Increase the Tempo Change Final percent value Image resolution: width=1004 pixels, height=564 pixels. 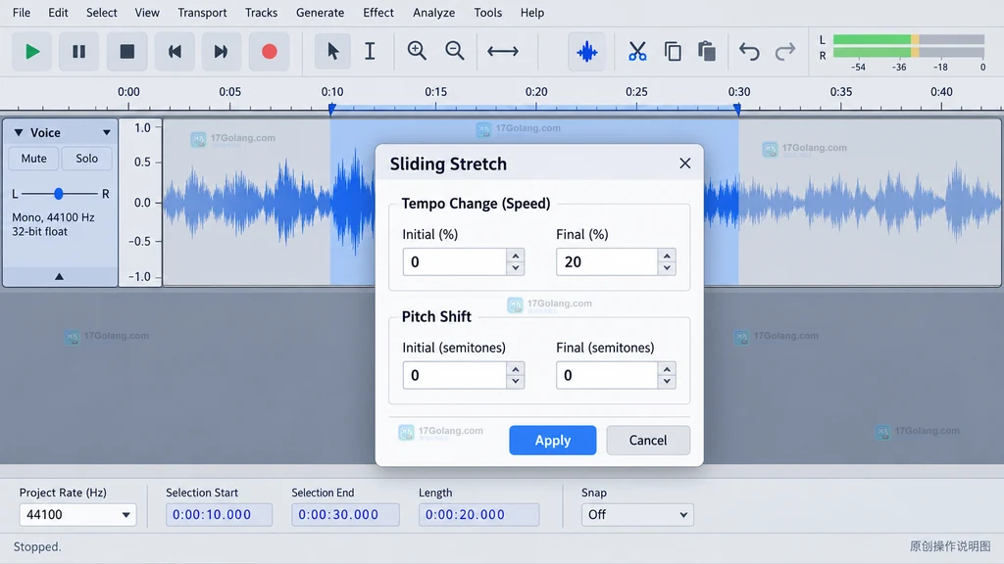coord(667,256)
